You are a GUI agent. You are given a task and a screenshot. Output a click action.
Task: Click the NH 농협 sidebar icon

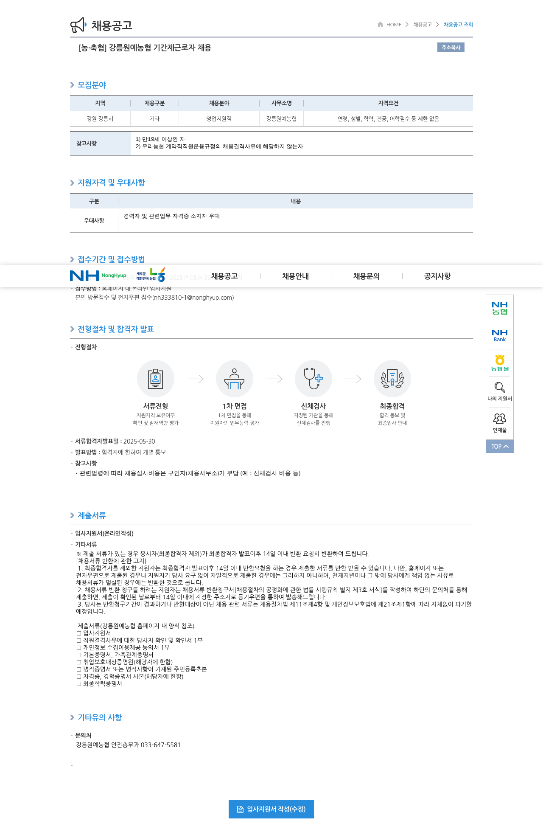(x=500, y=308)
